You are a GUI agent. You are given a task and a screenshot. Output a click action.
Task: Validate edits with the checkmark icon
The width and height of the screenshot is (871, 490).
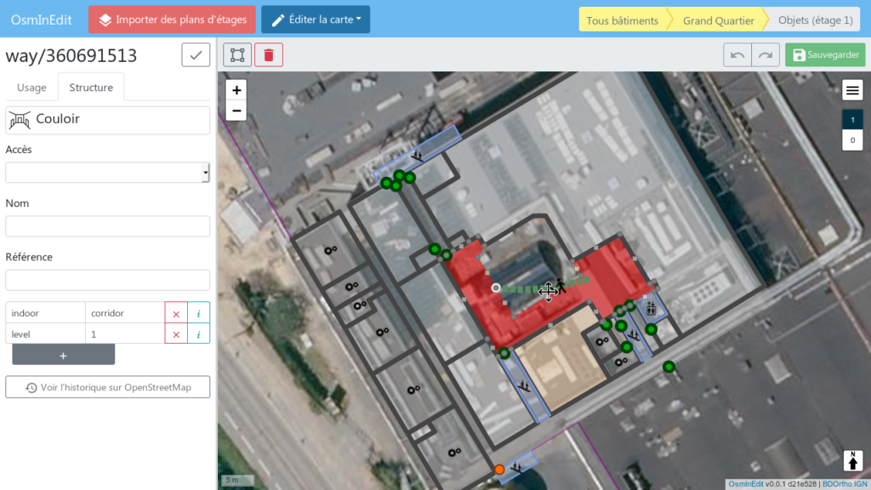(195, 54)
